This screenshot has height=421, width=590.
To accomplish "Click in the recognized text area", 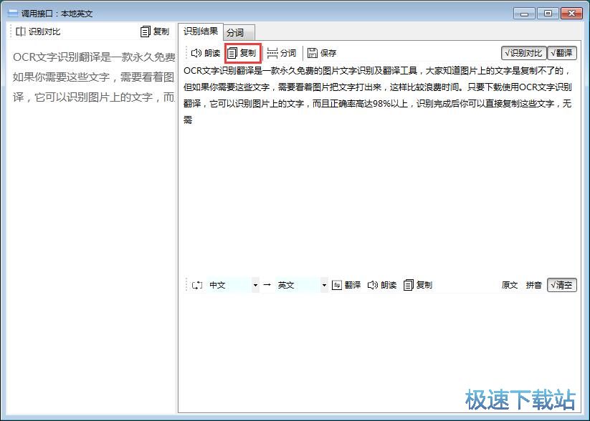I will 379,169.
